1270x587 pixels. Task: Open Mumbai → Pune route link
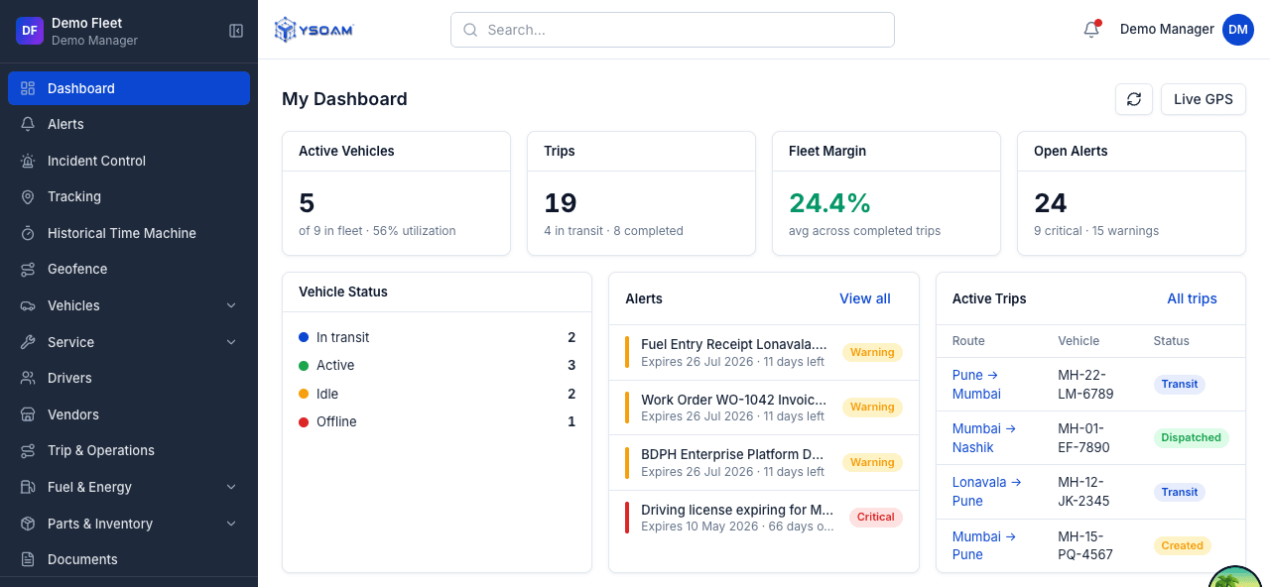tap(984, 545)
